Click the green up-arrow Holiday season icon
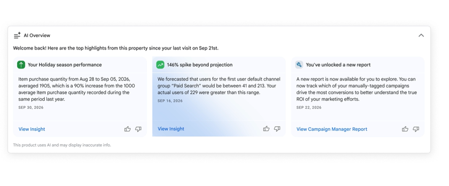This screenshot has width=449, height=186. [x=21, y=65]
